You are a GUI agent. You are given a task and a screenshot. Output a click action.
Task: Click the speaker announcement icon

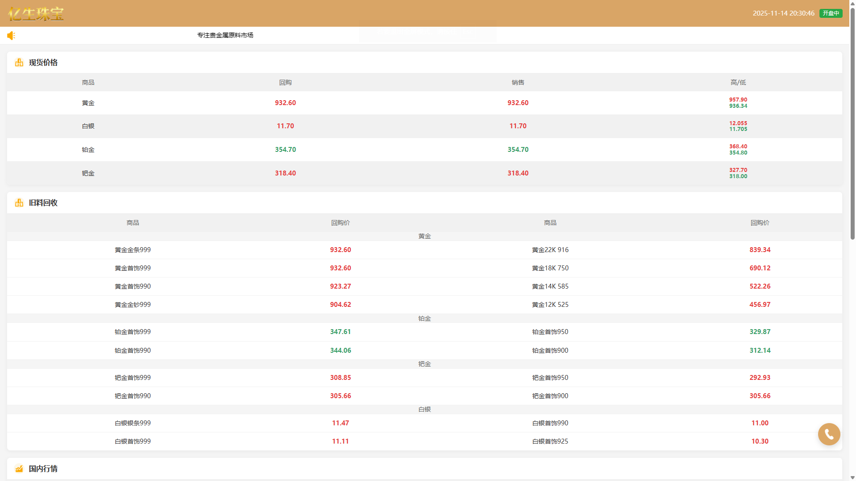coord(11,36)
